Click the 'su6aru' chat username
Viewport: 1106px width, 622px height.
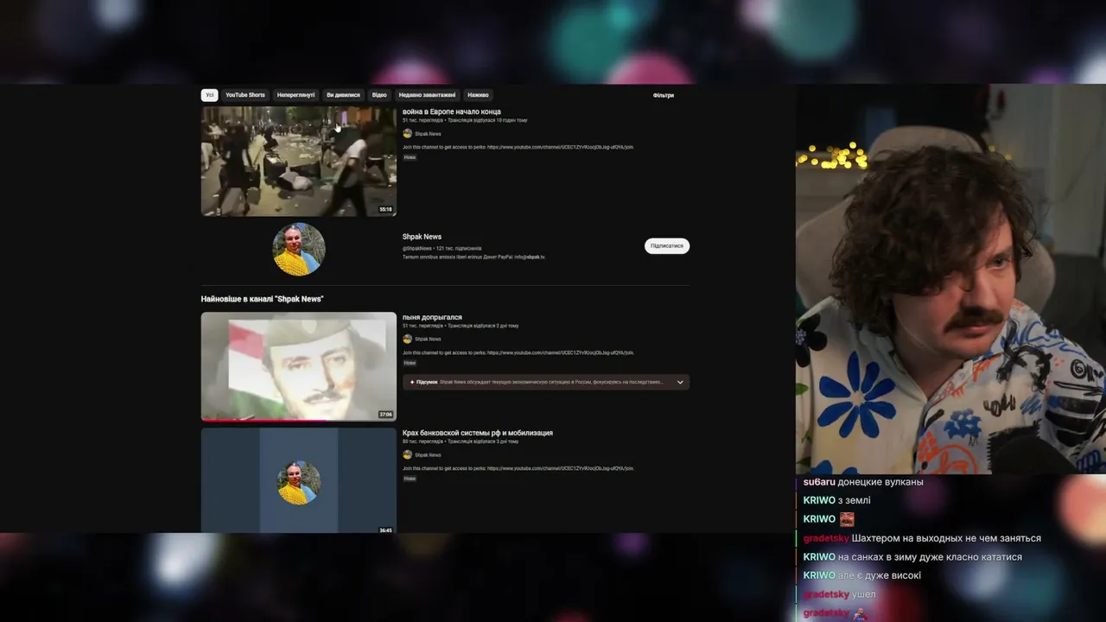tap(819, 482)
